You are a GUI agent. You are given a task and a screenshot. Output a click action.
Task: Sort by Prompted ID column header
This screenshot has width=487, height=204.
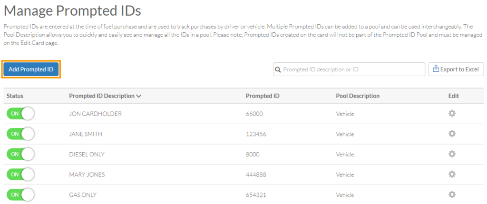coord(263,96)
